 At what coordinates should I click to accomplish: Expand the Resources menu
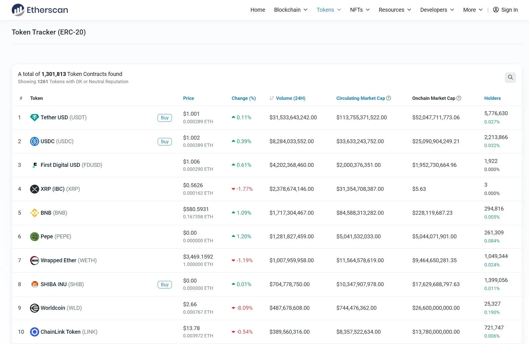tap(395, 10)
